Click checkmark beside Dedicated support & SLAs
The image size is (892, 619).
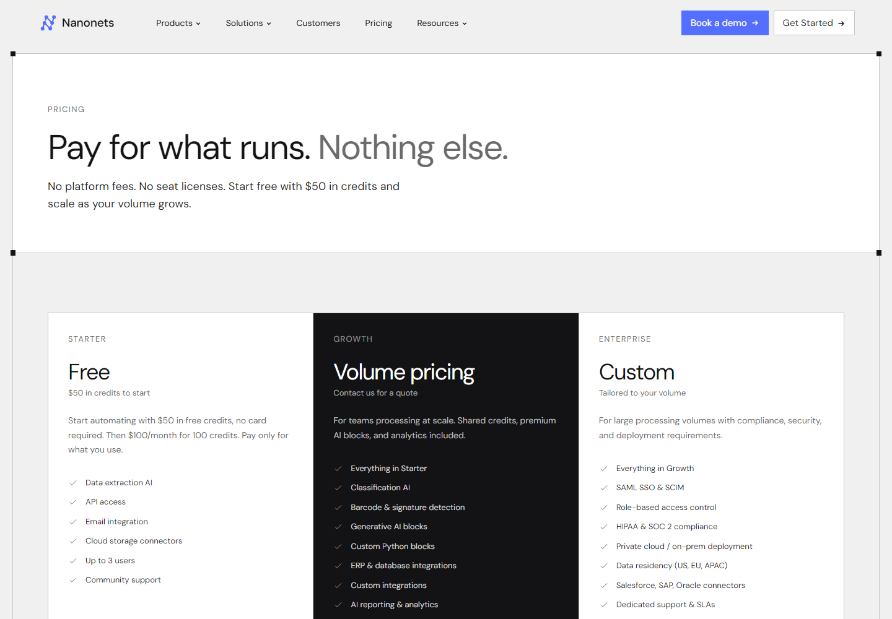604,605
